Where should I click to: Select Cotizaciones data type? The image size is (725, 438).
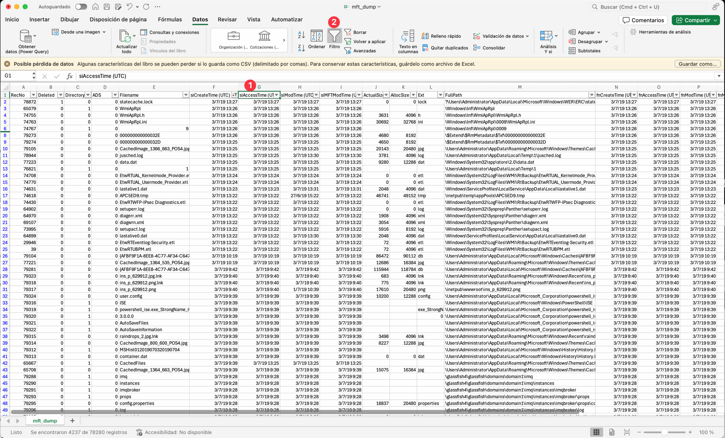pyautogui.click(x=264, y=40)
